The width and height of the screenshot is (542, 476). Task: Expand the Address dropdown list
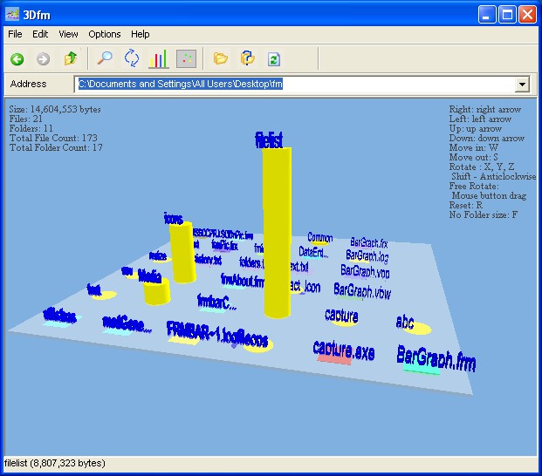pos(522,85)
